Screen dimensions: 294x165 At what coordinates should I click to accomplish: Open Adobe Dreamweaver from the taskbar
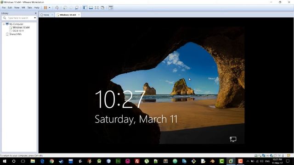pos(118,161)
